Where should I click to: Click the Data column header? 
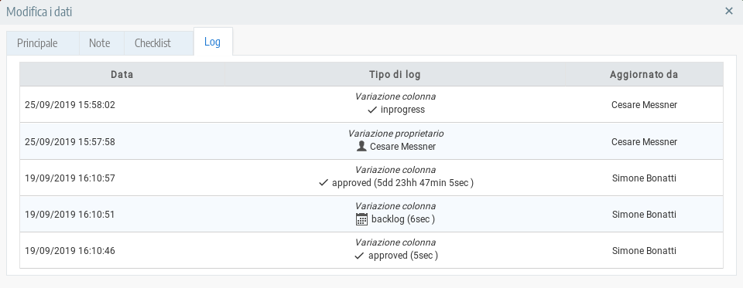click(x=122, y=74)
